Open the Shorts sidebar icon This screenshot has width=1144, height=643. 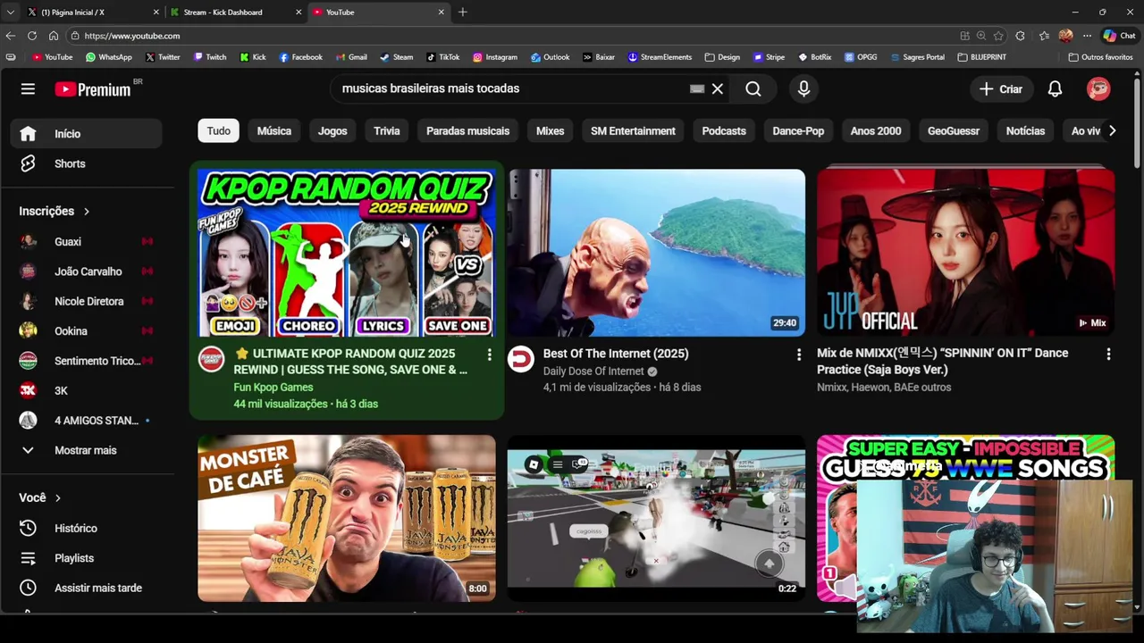click(28, 163)
